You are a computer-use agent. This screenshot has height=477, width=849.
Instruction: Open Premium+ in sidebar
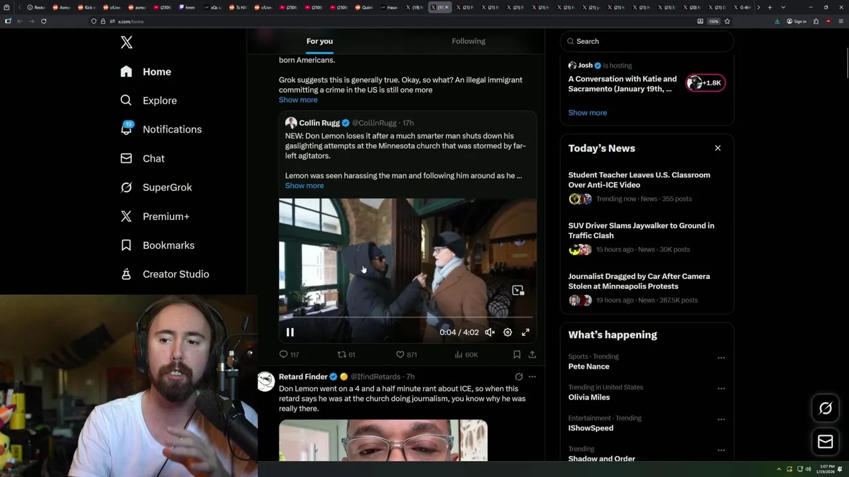(155, 217)
